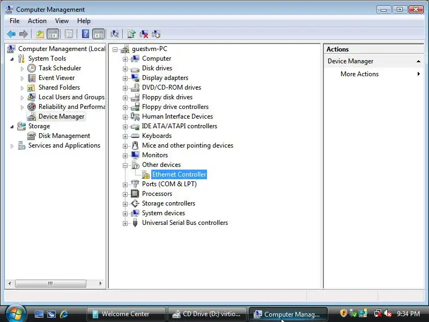This screenshot has height=322, width=429.
Task: Toggle Show/Hide Action Pane toolbar button
Action: pos(99,34)
